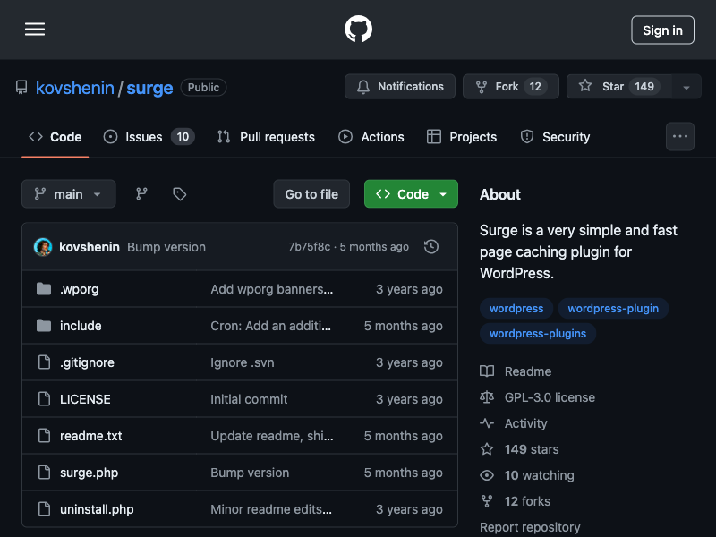716x537 pixels.
Task: Open the surge.php file
Action: tap(89, 473)
